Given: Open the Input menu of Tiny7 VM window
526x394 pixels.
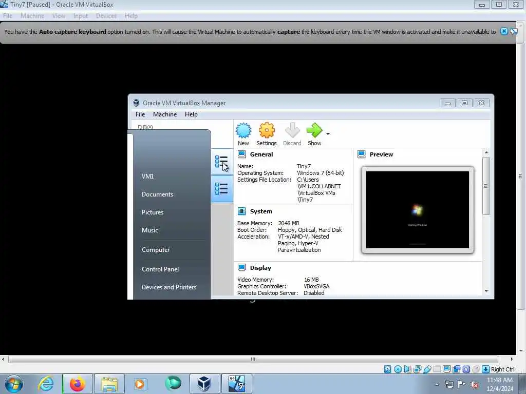Looking at the screenshot, I should (81, 16).
